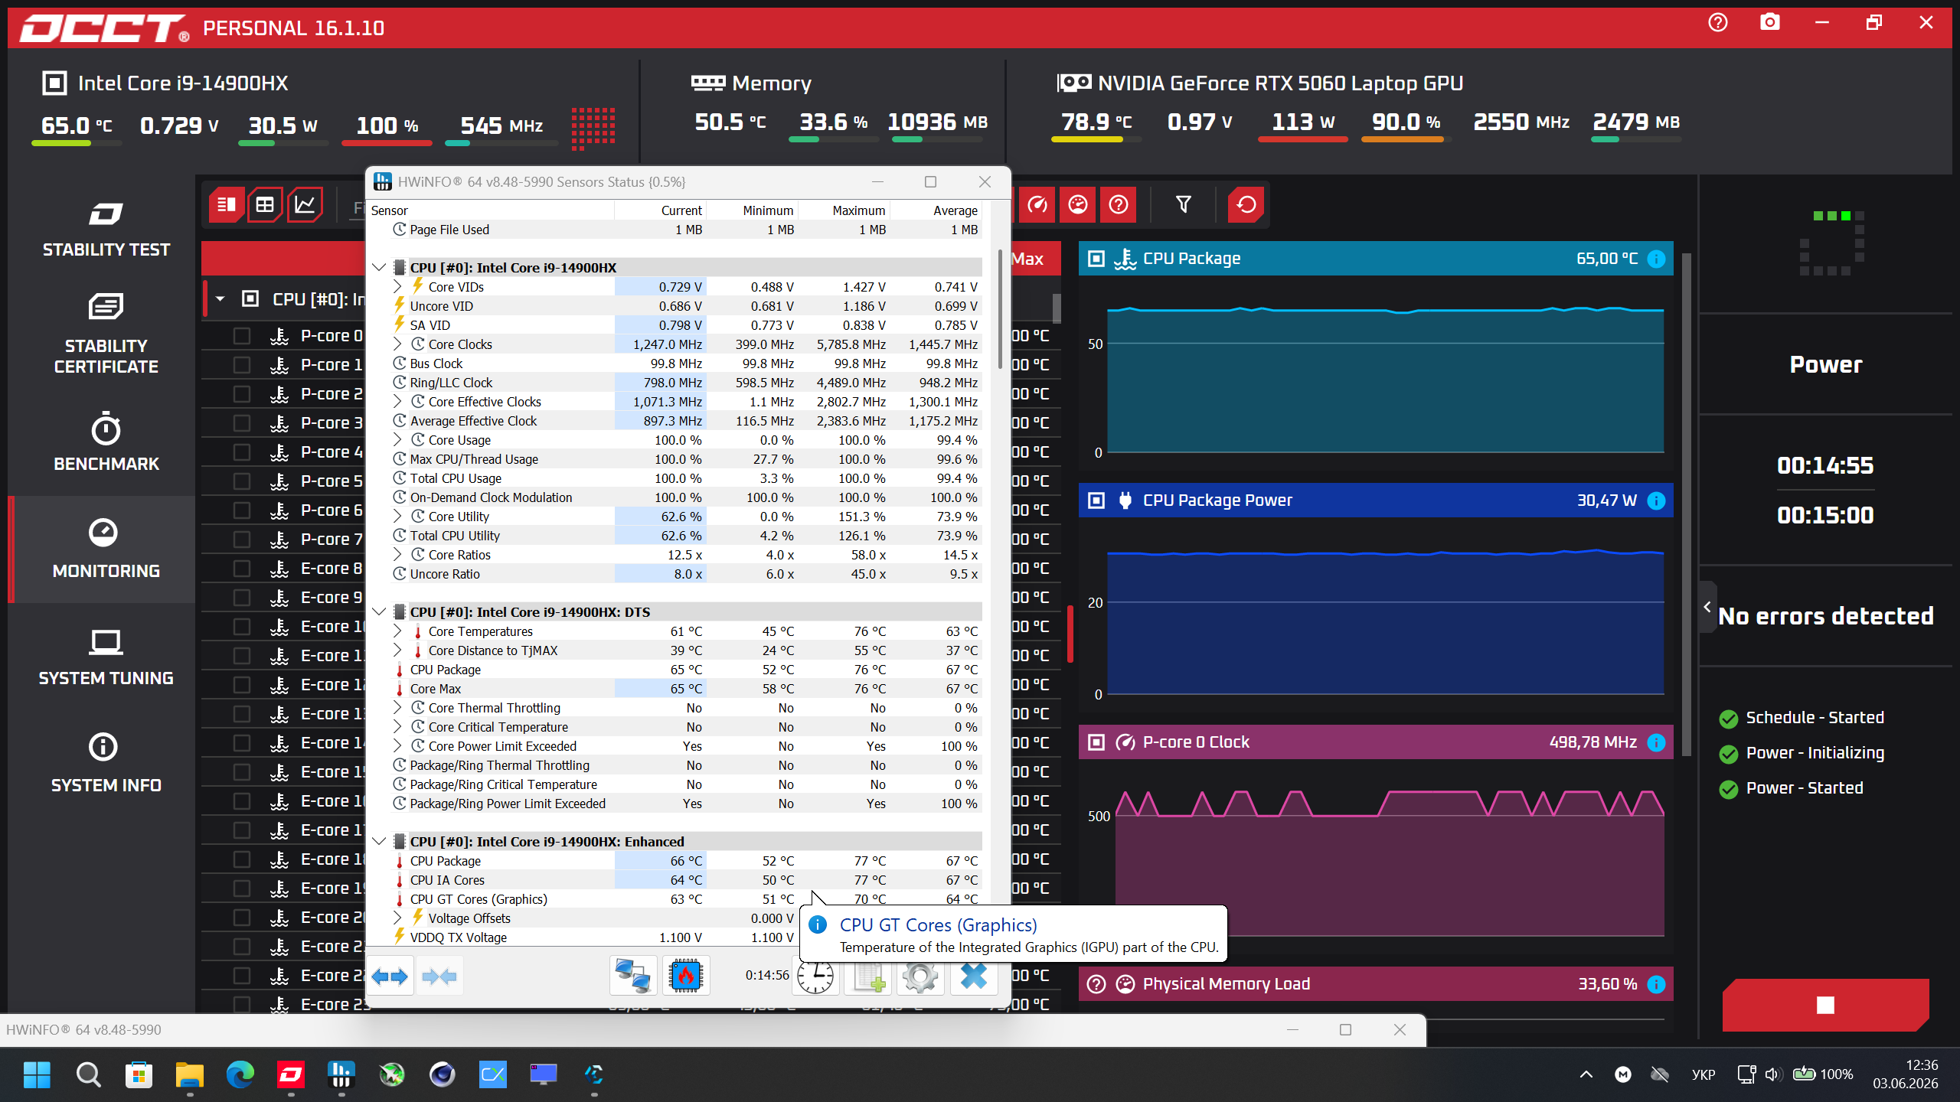The image size is (1960, 1102).
Task: Toggle the CPU Package Power graph checkbox
Action: click(x=1096, y=500)
